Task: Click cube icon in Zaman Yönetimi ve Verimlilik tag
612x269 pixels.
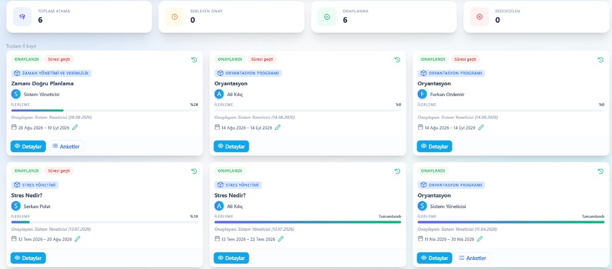Action: point(17,73)
